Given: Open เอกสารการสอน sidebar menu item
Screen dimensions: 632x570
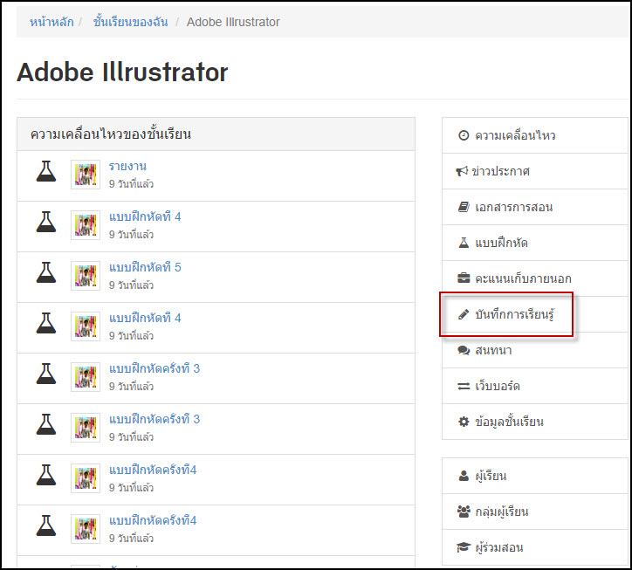Looking at the screenshot, I should 535,207.
